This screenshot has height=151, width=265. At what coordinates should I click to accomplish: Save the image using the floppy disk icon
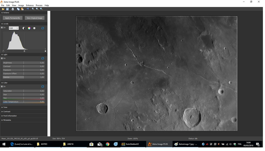pyautogui.click(x=8, y=9)
